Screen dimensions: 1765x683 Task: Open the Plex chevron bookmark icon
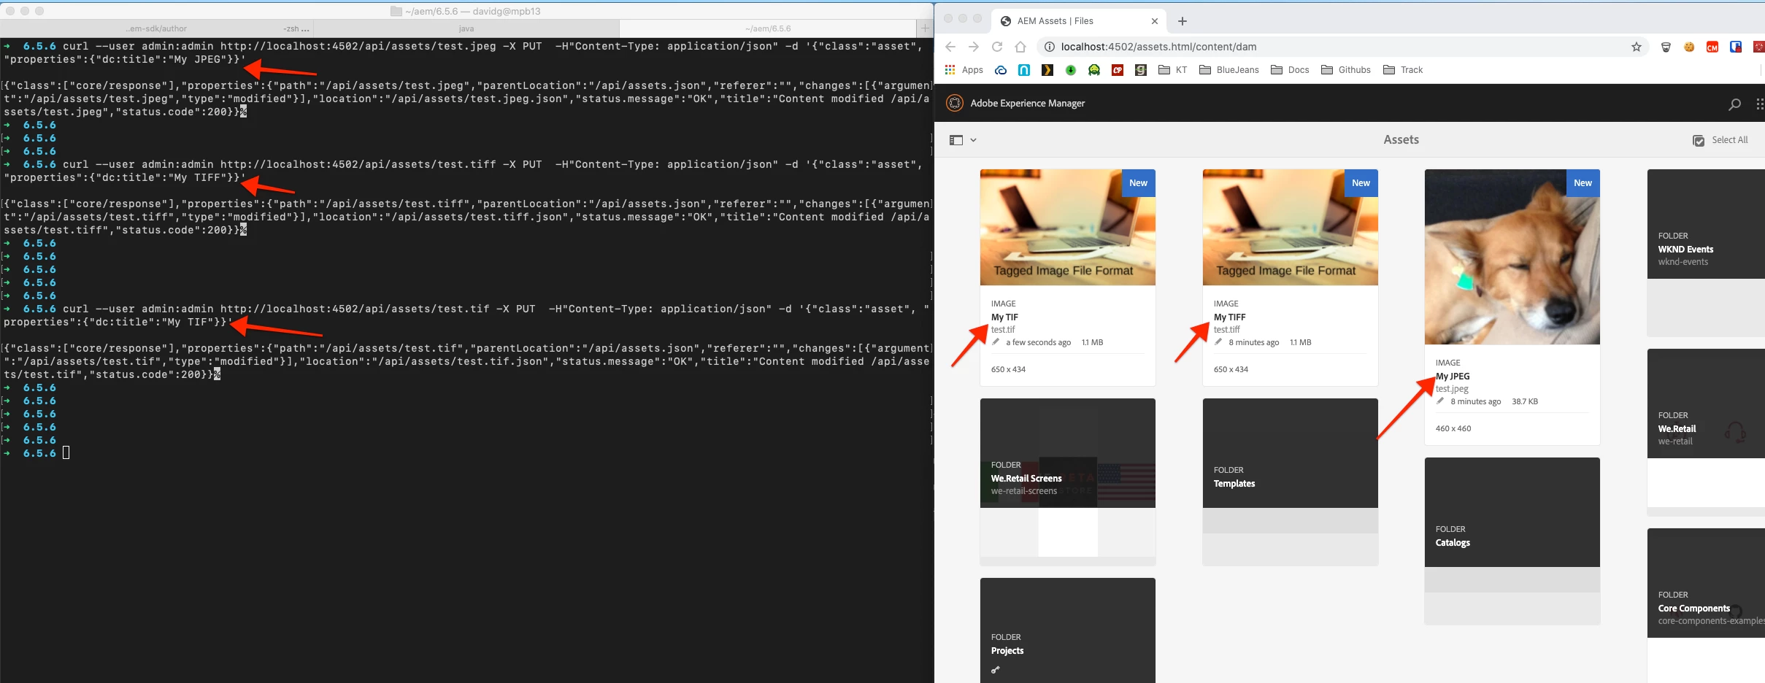click(x=1047, y=70)
